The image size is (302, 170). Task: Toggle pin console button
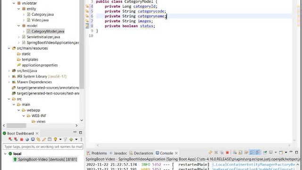265,153
